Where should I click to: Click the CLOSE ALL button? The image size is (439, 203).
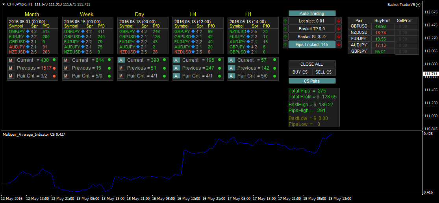click(x=312, y=64)
